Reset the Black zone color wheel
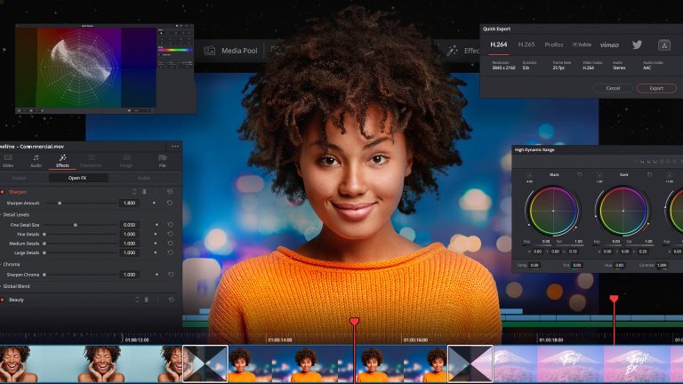This screenshot has width=683, height=384. click(579, 174)
